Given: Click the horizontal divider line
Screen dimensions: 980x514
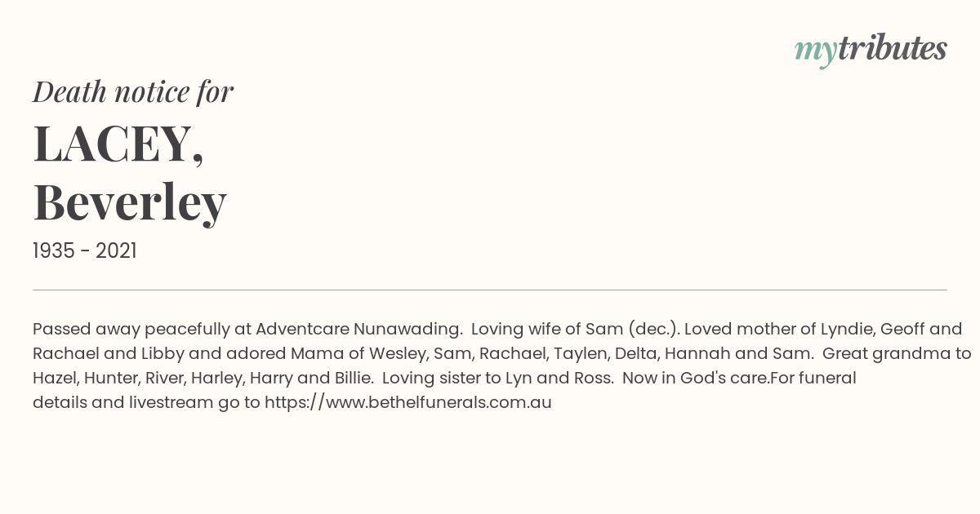Looking at the screenshot, I should [490, 290].
